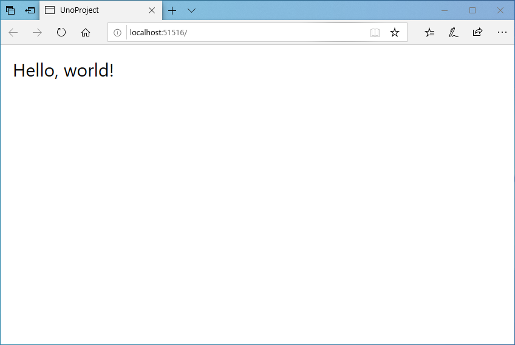Go back to previous page
This screenshot has height=345, width=515.
tap(13, 33)
